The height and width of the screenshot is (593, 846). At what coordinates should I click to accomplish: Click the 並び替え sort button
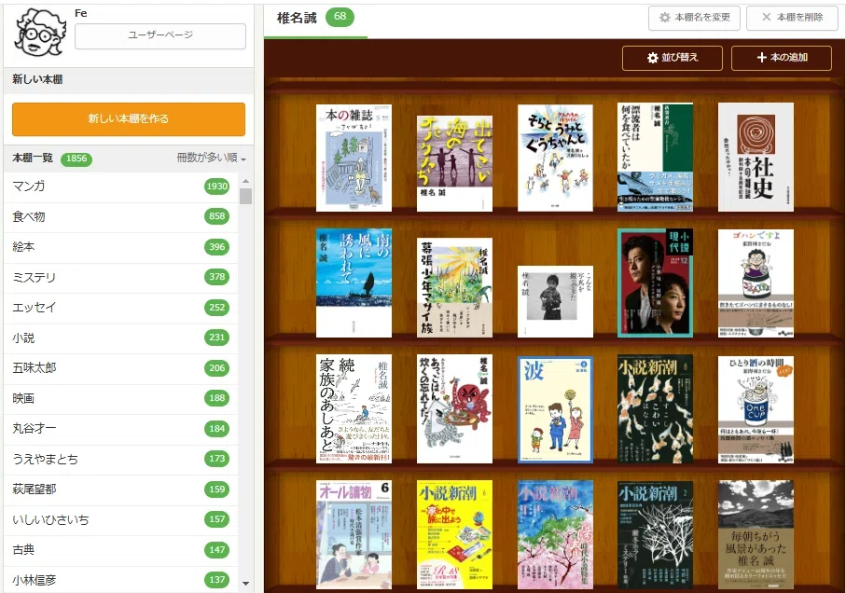coord(673,58)
